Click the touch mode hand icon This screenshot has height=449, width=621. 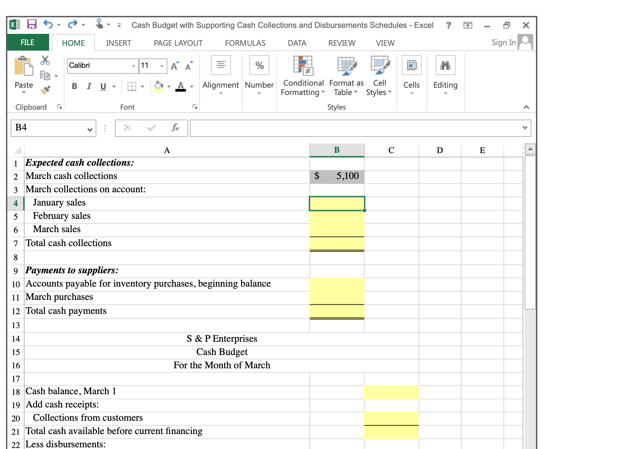click(99, 24)
